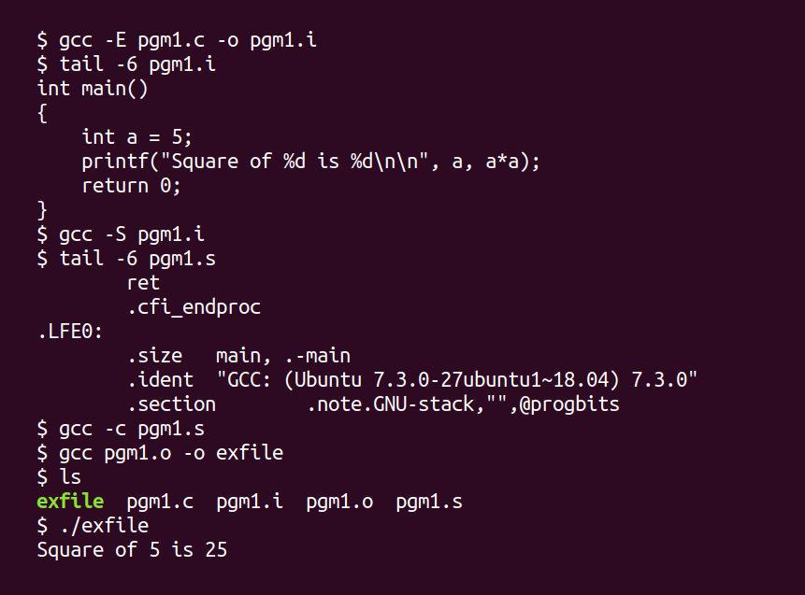Click pgm1.o in the ls listing
The image size is (805, 595).
click(339, 502)
